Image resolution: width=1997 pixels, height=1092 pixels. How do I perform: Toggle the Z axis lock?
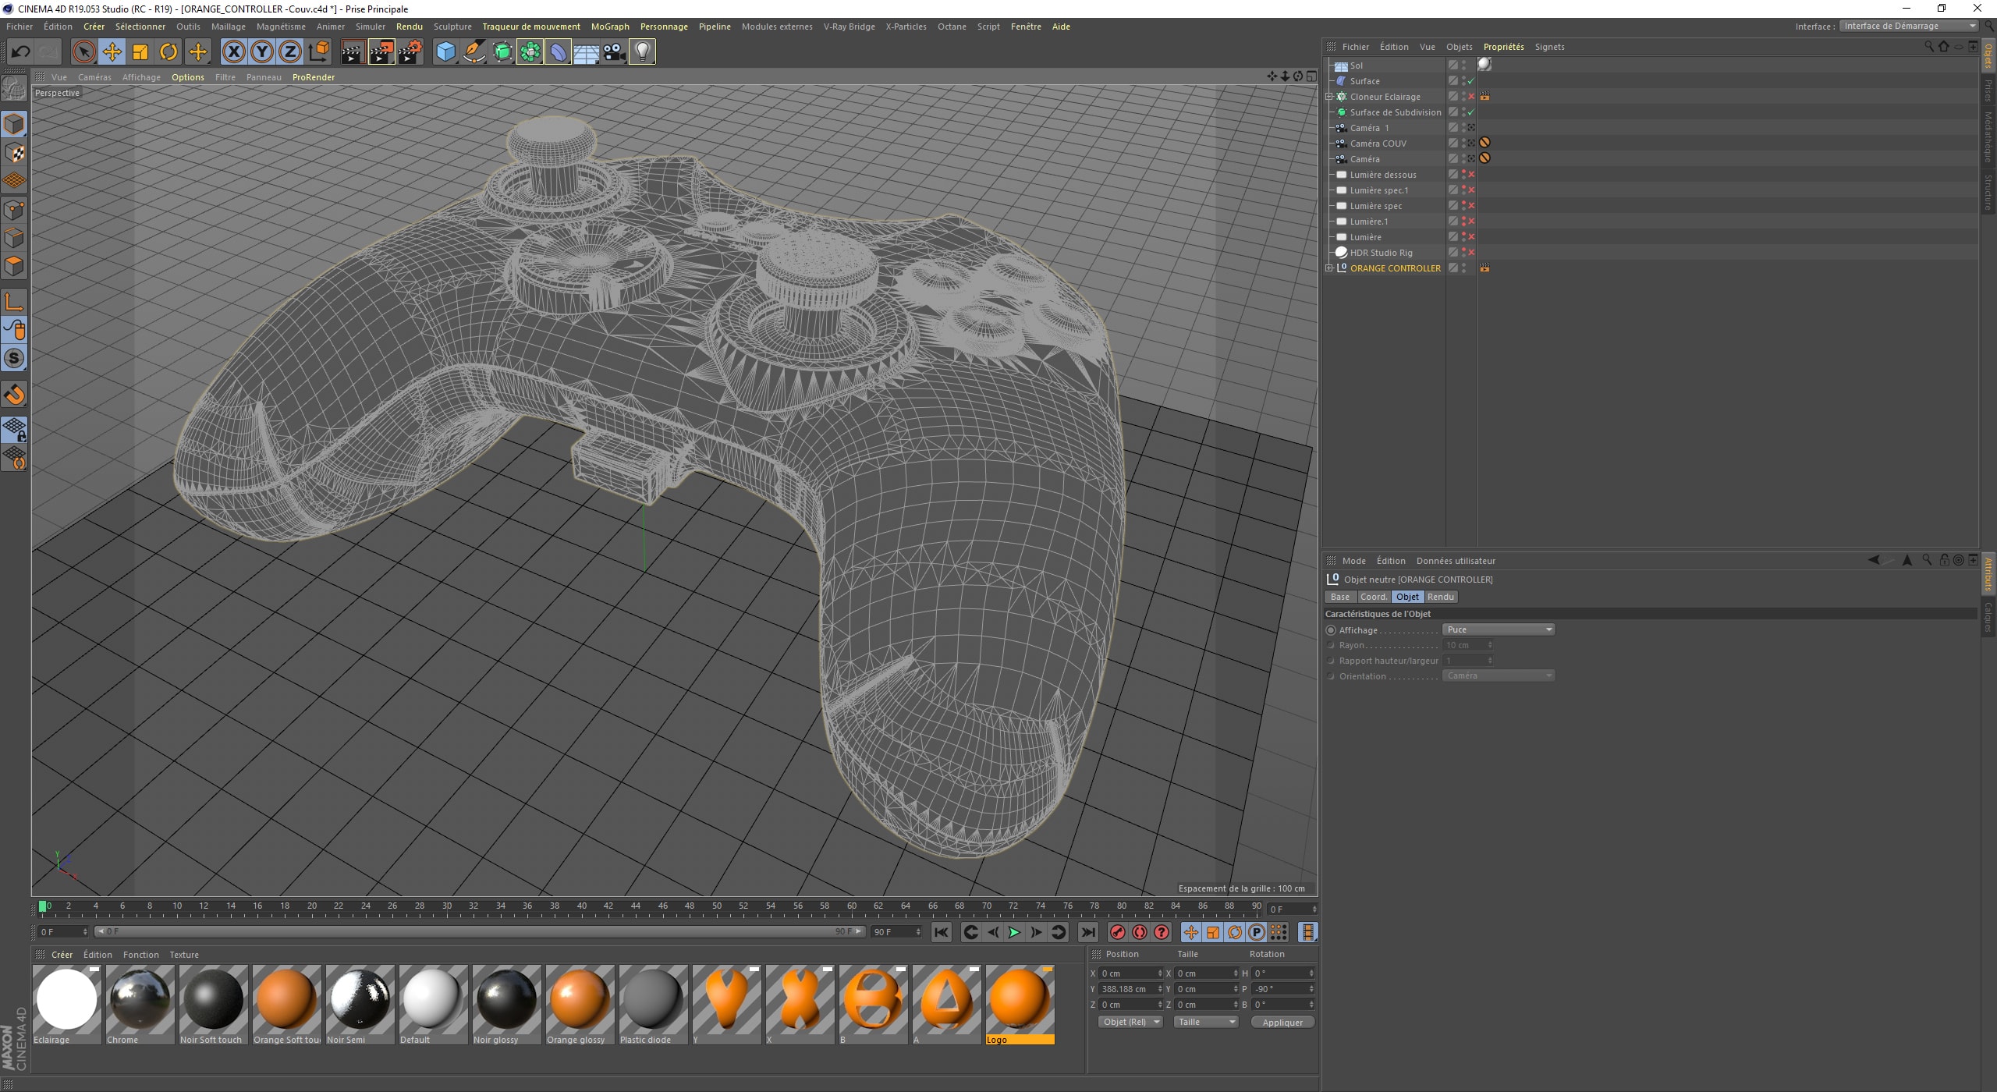click(x=290, y=52)
